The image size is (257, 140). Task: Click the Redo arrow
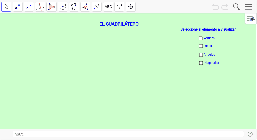[225, 7]
